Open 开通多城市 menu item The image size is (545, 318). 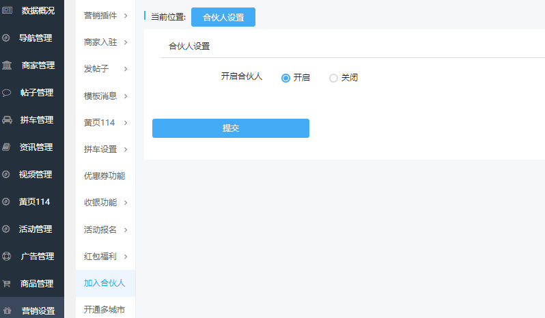click(x=105, y=309)
